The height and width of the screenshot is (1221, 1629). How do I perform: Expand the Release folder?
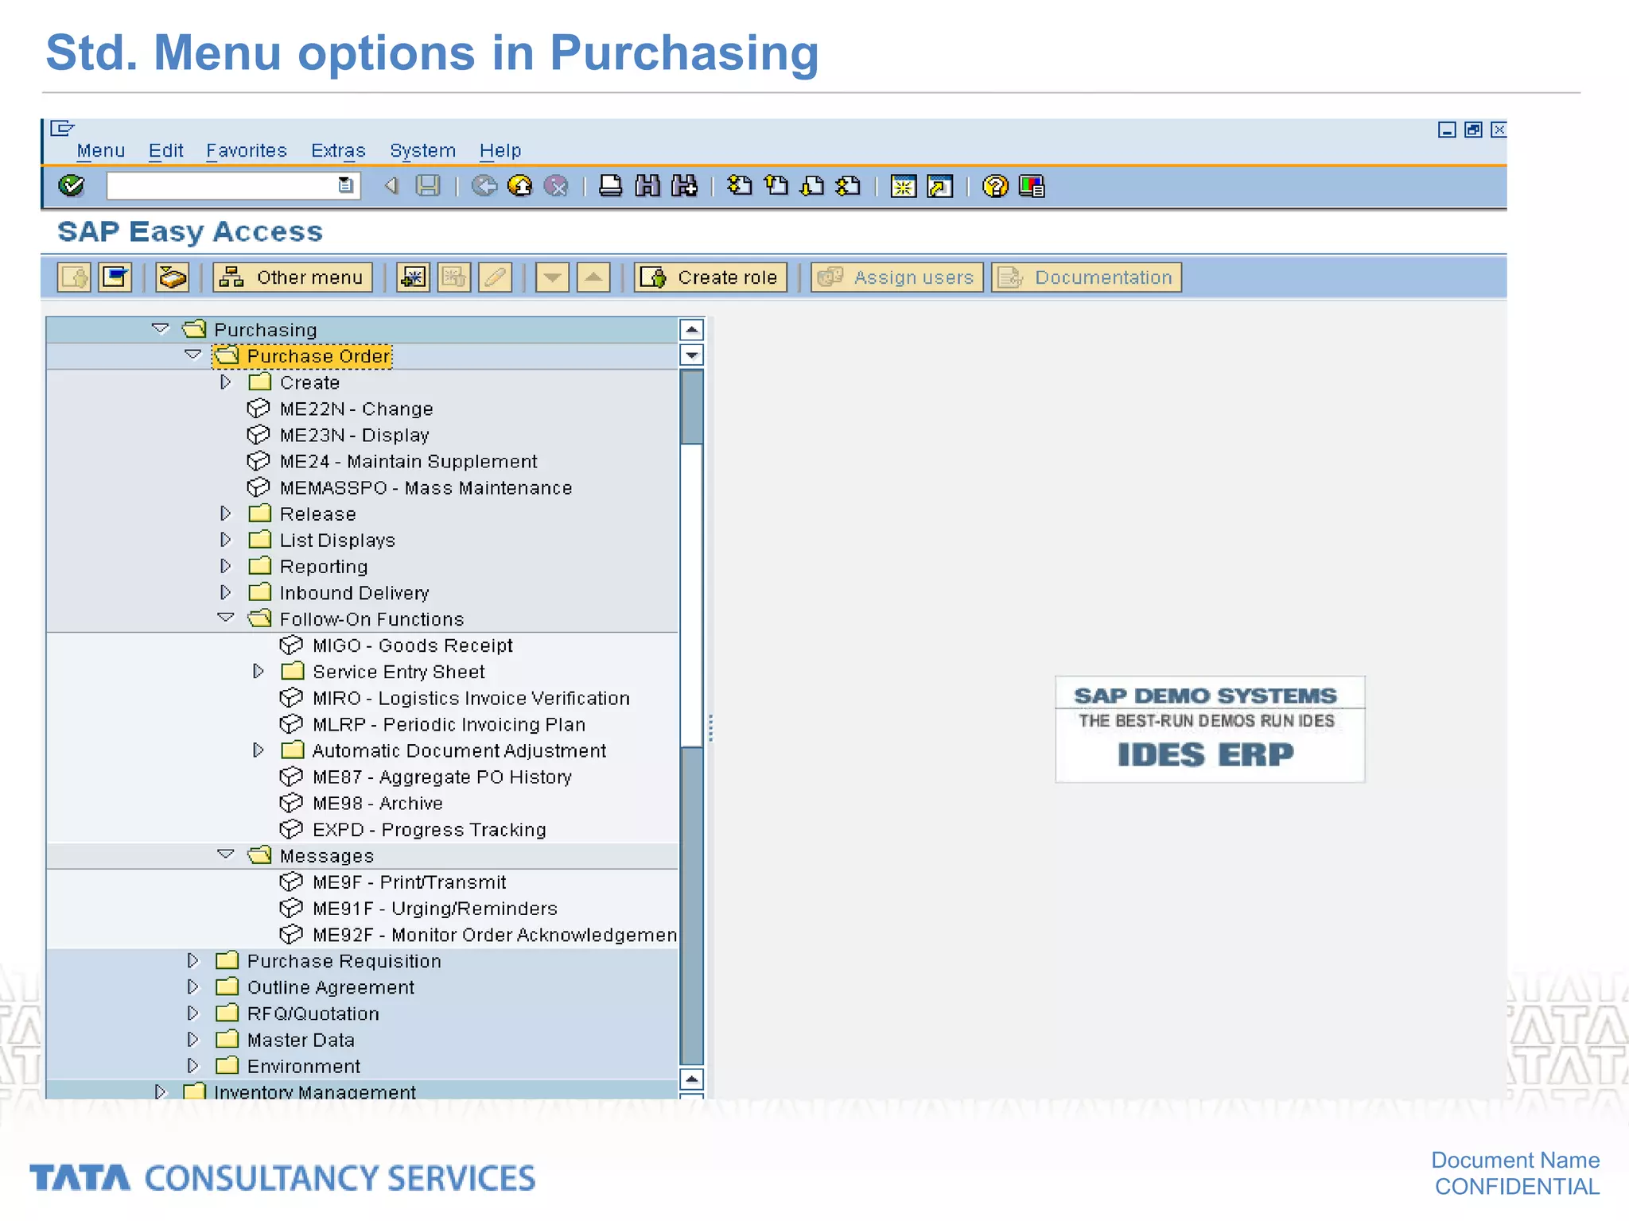point(226,514)
